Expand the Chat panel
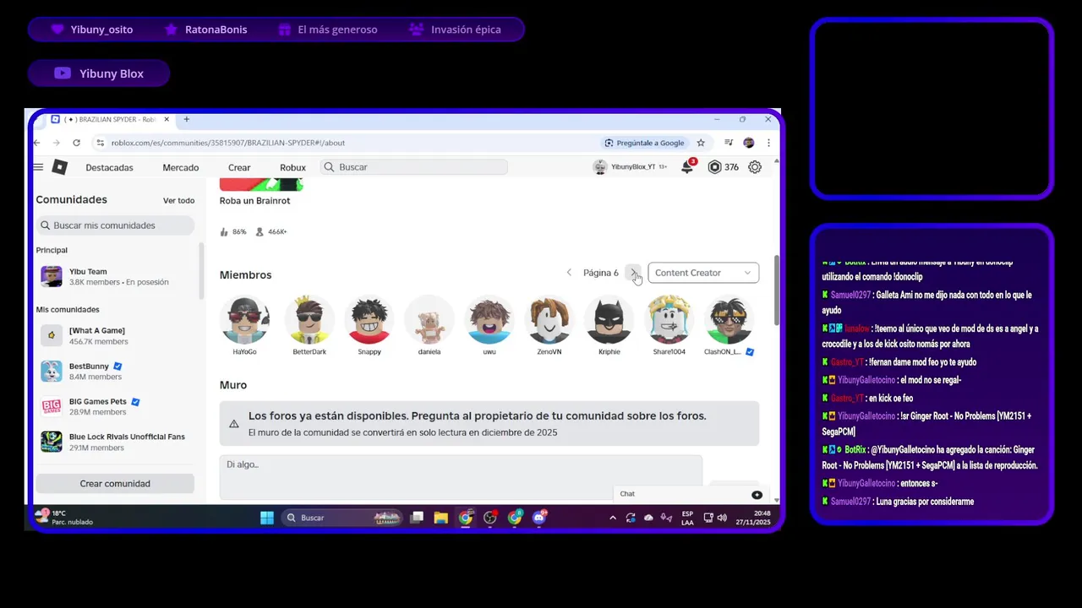Screen dimensions: 1082x608 (691, 494)
